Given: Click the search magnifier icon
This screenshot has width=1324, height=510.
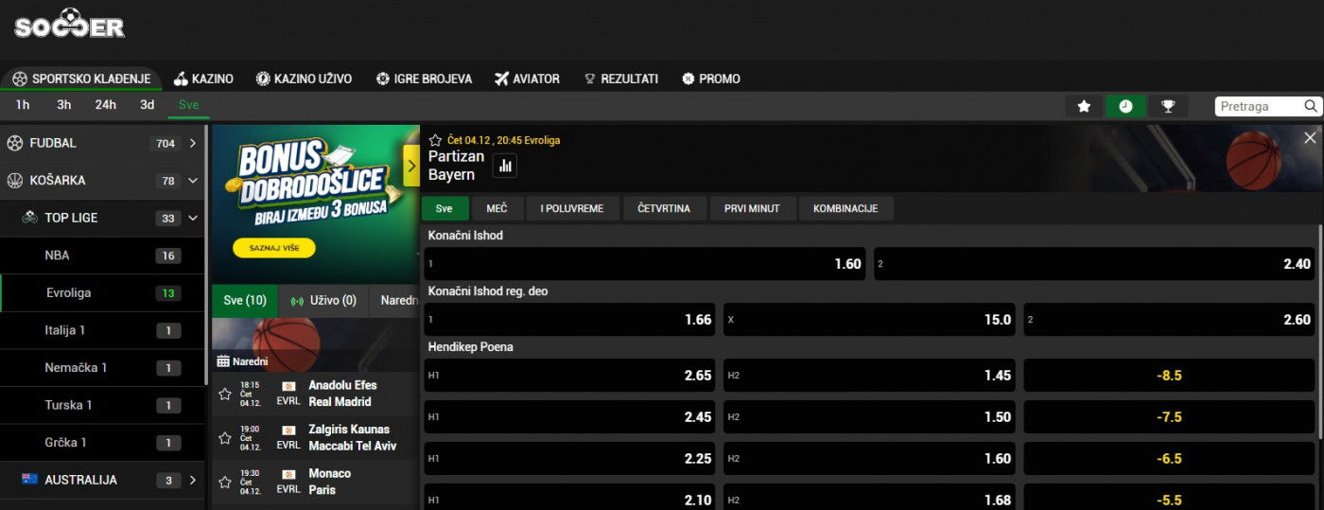Looking at the screenshot, I should 1311,106.
